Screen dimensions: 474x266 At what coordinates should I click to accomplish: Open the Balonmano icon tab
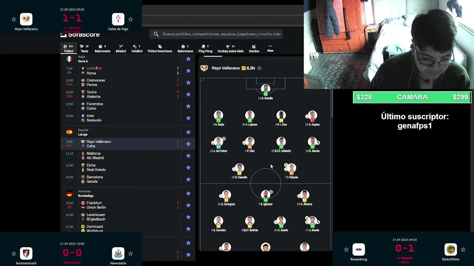tap(185, 49)
